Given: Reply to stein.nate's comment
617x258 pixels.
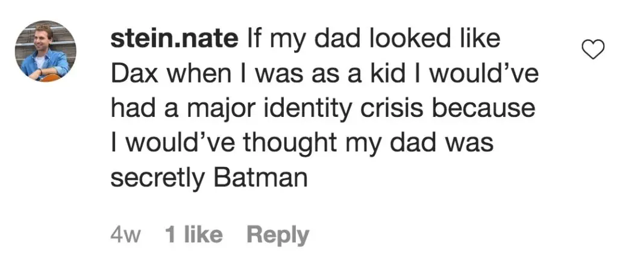Looking at the screenshot, I should (277, 234).
